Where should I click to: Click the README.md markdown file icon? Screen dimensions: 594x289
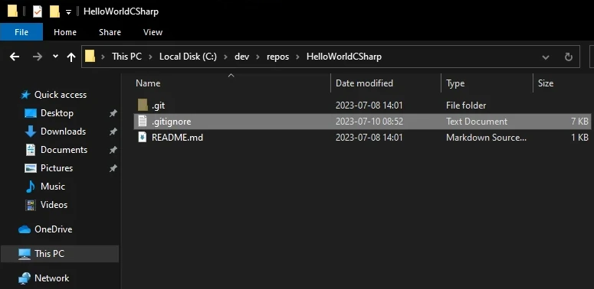pos(143,138)
